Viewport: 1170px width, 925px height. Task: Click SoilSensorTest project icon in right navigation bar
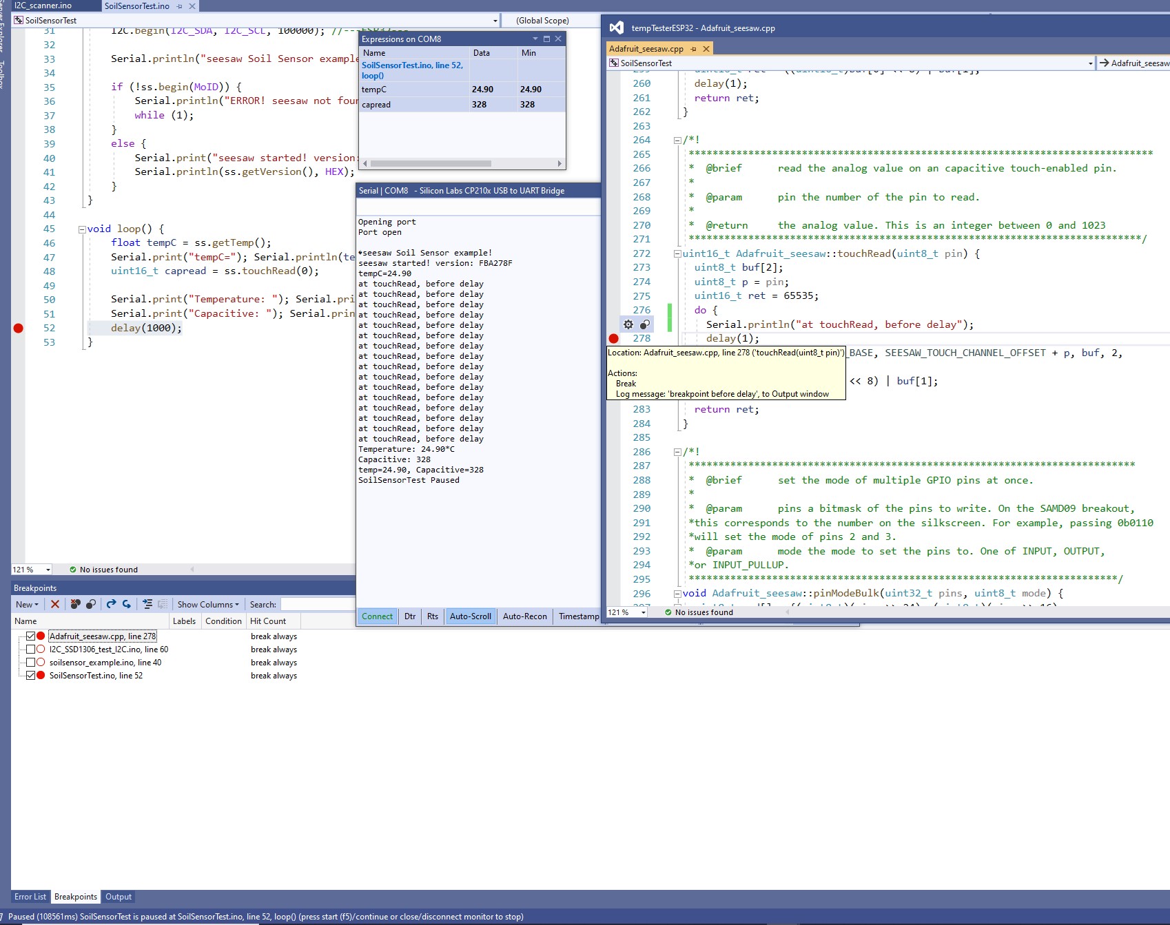pos(613,63)
